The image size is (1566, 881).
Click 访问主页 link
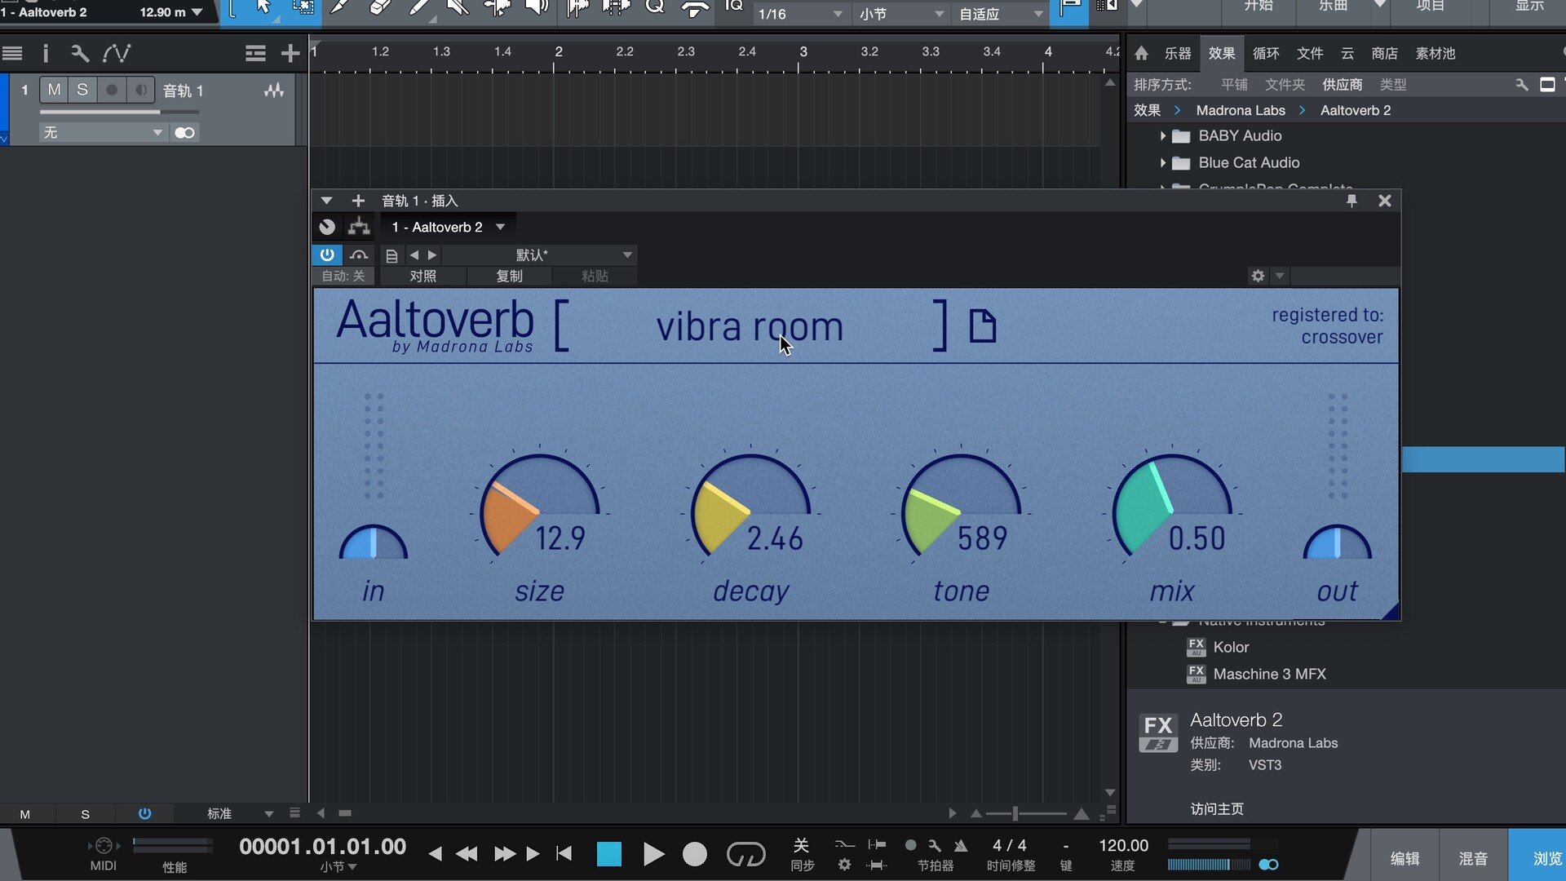pyautogui.click(x=1217, y=808)
